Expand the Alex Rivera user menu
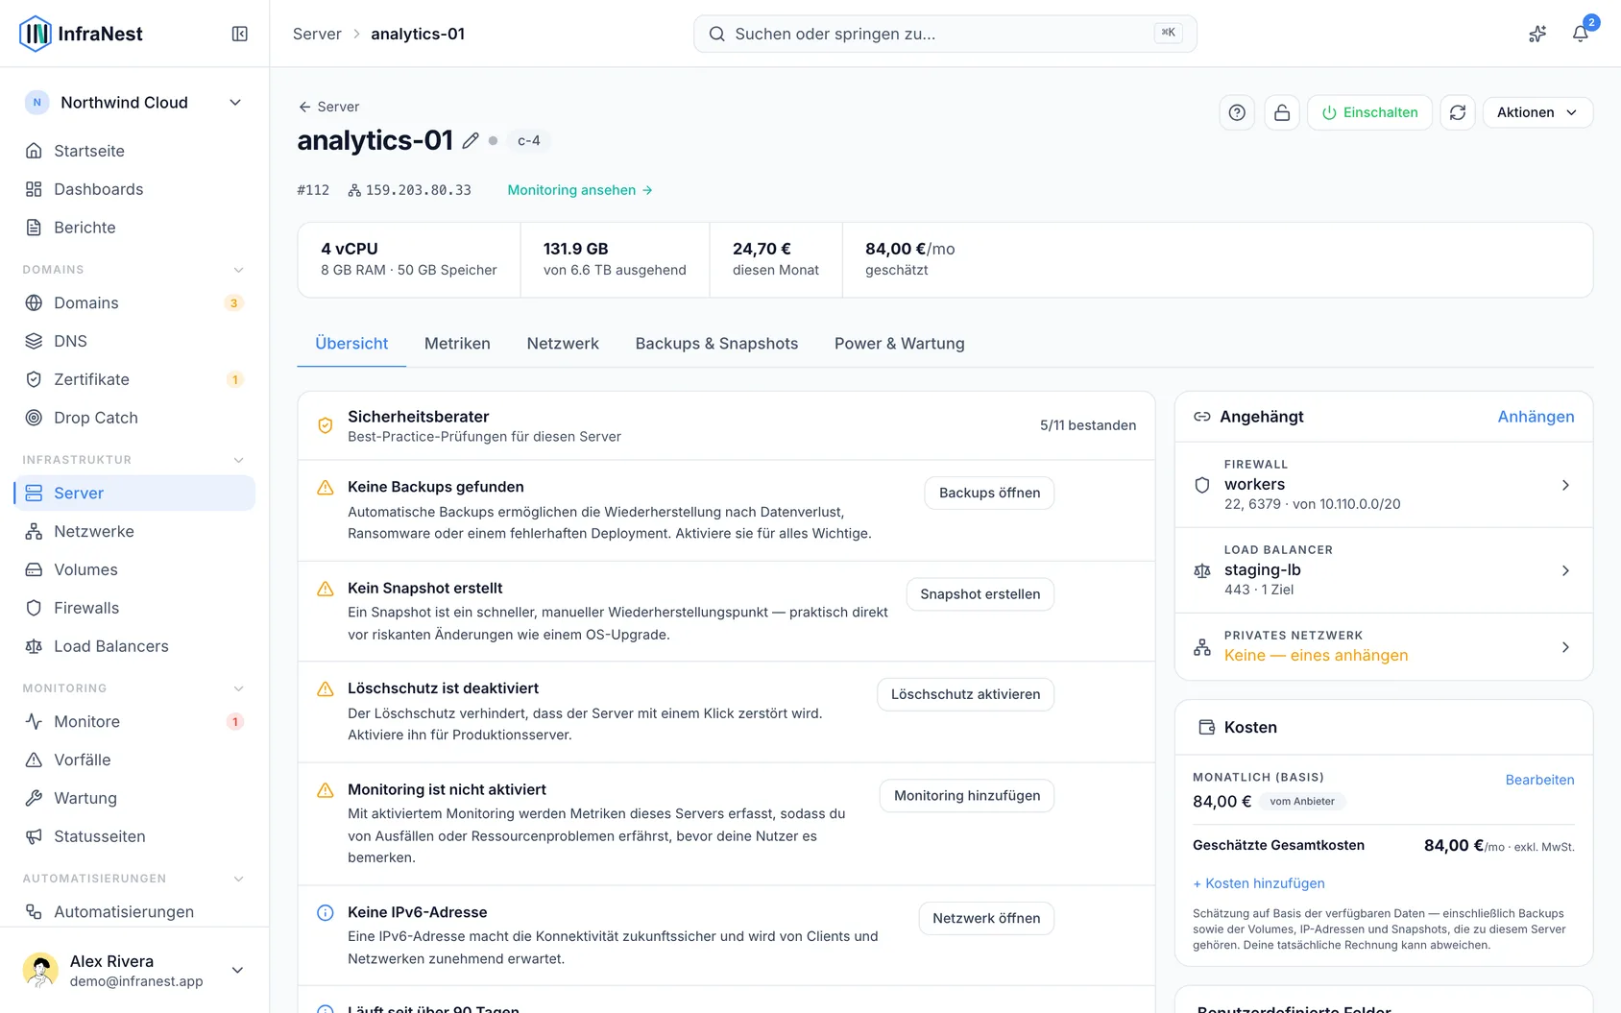Screen dimensions: 1621x1013 (134, 970)
